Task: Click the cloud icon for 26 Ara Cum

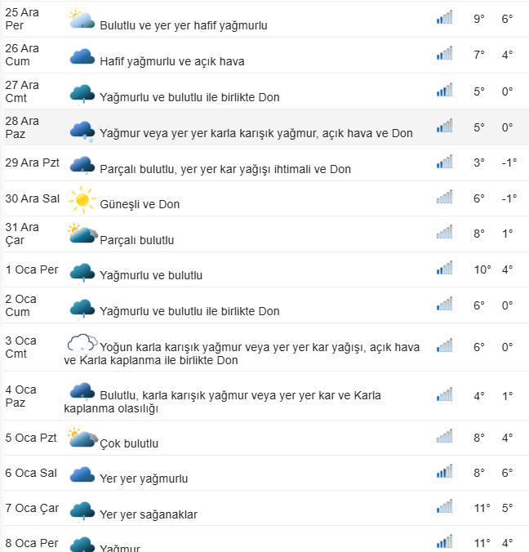Action: [x=82, y=56]
